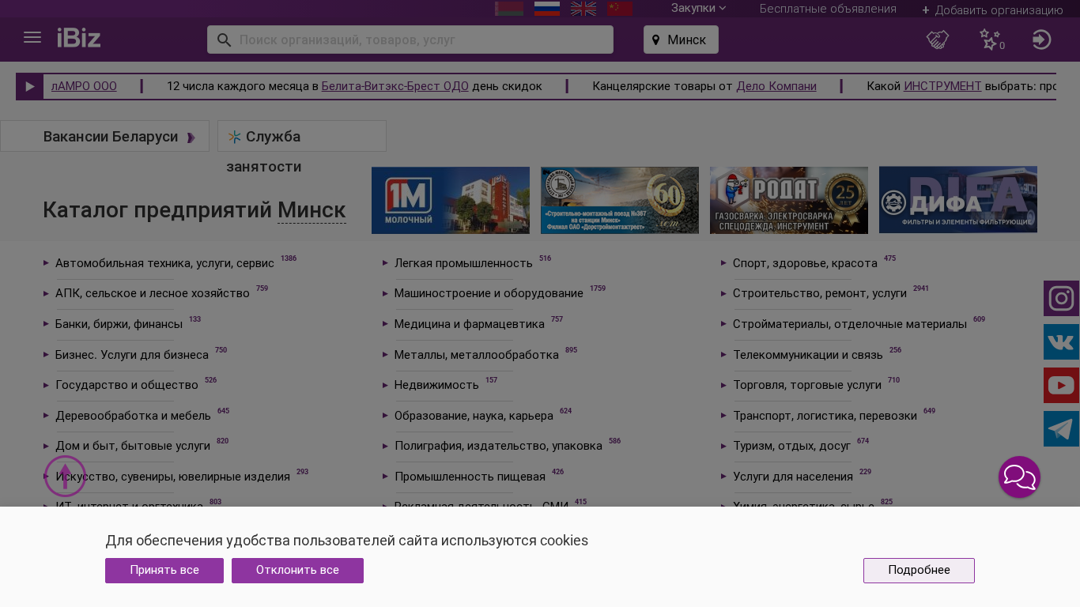Open the Закупки dropdown

click(698, 8)
